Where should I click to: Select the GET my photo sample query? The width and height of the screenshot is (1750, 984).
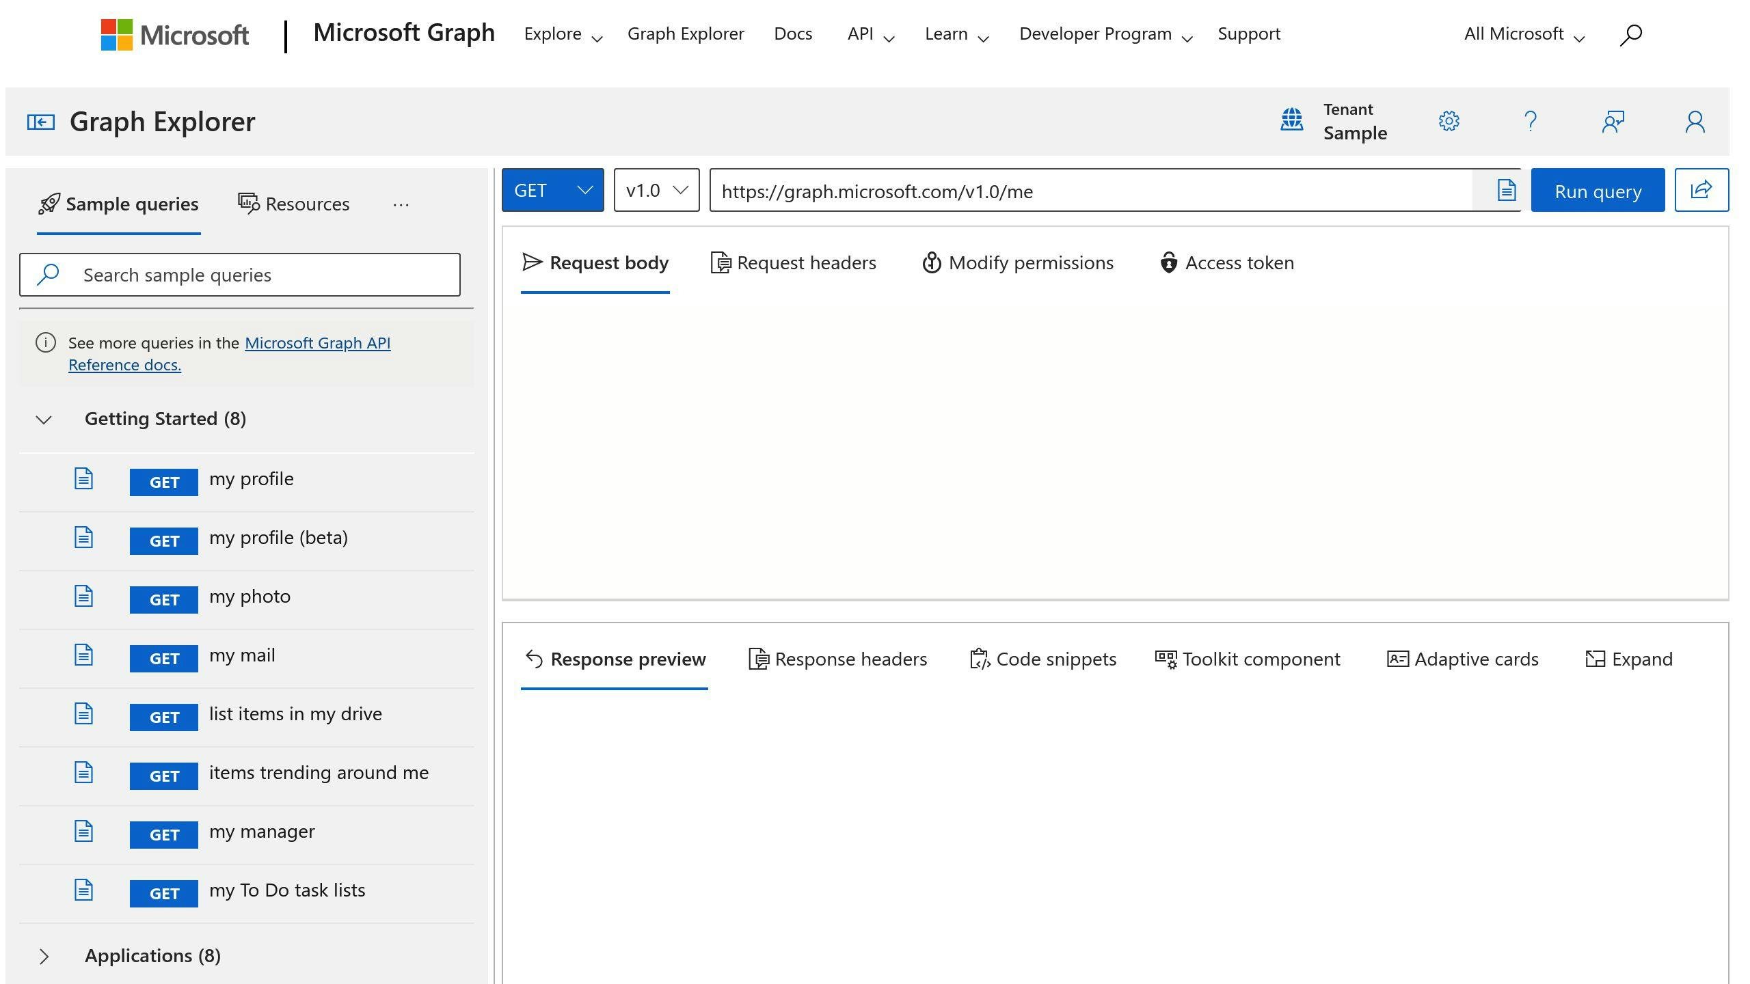tap(246, 600)
